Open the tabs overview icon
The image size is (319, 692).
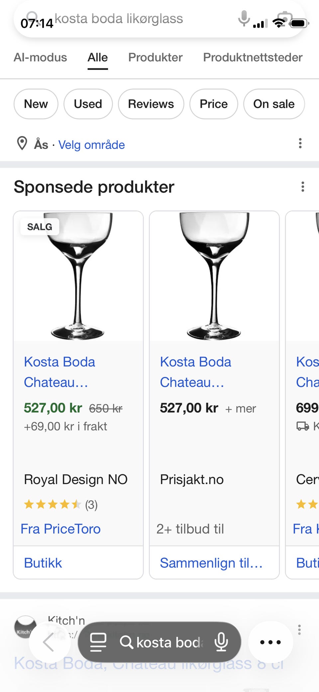click(98, 642)
